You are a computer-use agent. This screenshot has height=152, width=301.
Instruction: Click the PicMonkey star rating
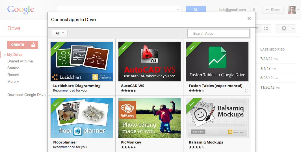point(129,147)
